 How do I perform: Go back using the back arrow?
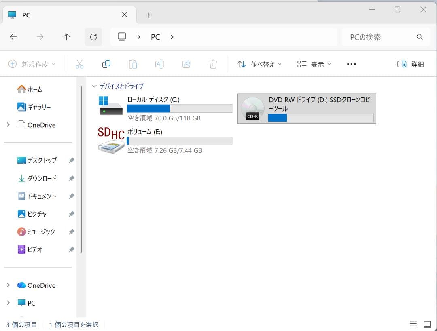point(13,37)
